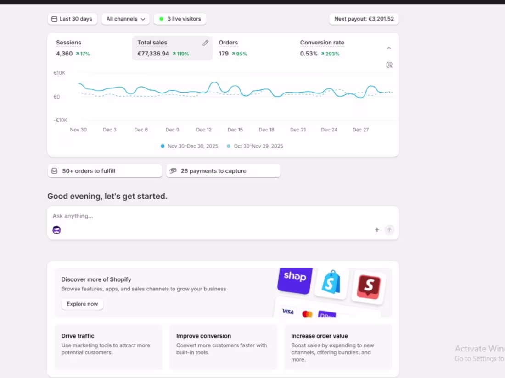Viewport: 505px width, 378px height.
Task: Click the Visa logo
Action: tap(287, 312)
